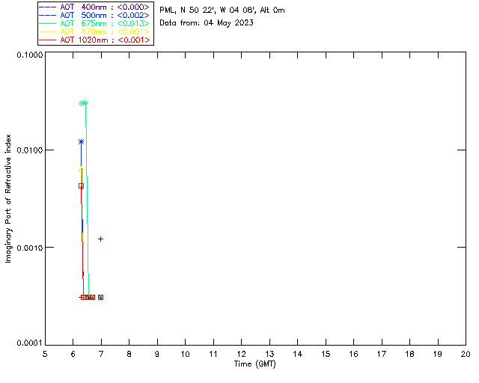
Task: Click the 0.0100 y-axis tick label
Action: [x=29, y=150]
